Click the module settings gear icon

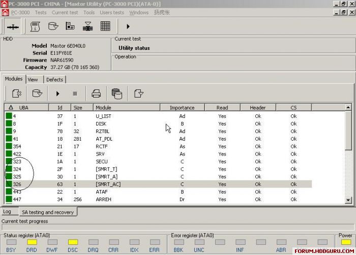pyautogui.click(x=17, y=93)
